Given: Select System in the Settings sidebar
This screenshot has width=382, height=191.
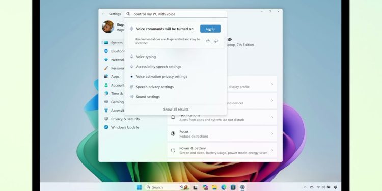Looking at the screenshot, I should [x=113, y=43].
